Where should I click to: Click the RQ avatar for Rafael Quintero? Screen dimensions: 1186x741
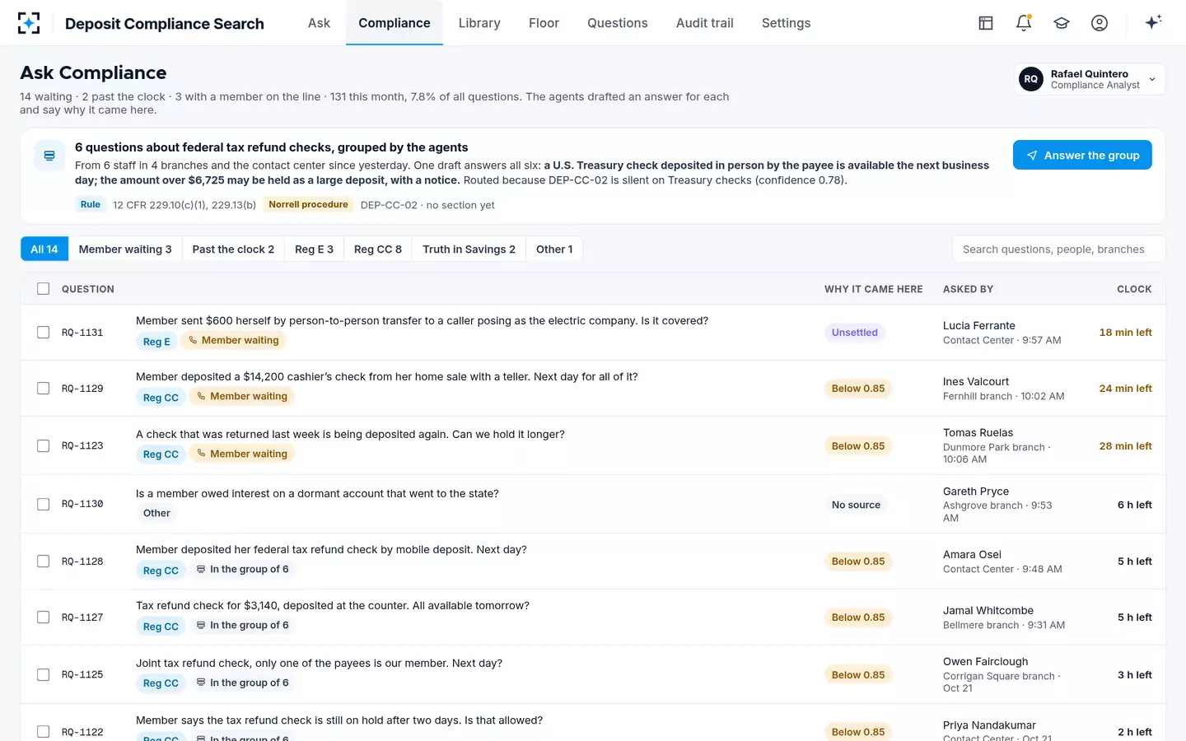point(1031,79)
